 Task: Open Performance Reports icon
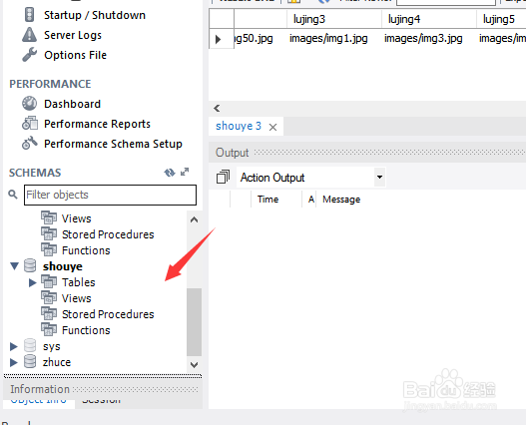pos(30,123)
